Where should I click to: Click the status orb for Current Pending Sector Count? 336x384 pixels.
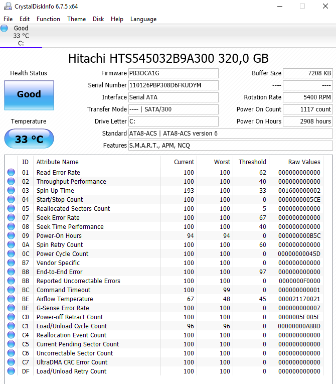11,344
